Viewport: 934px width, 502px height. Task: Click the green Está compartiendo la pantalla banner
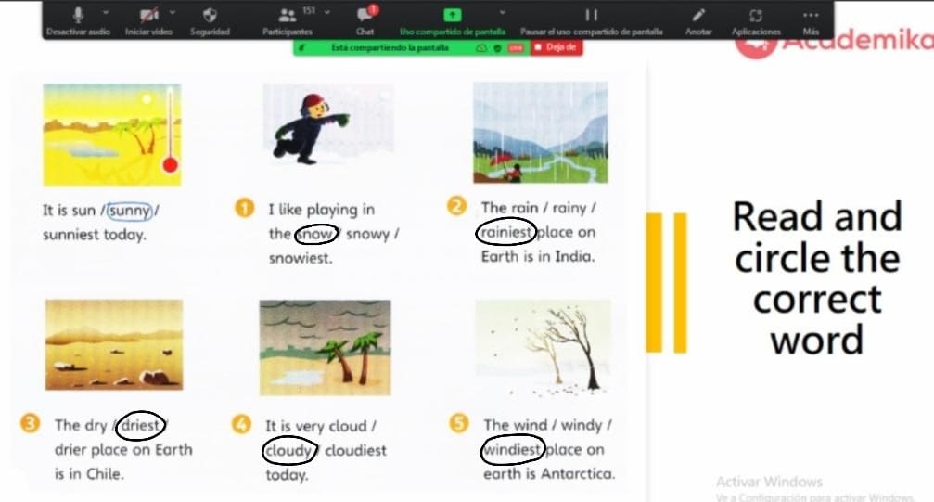pos(390,47)
